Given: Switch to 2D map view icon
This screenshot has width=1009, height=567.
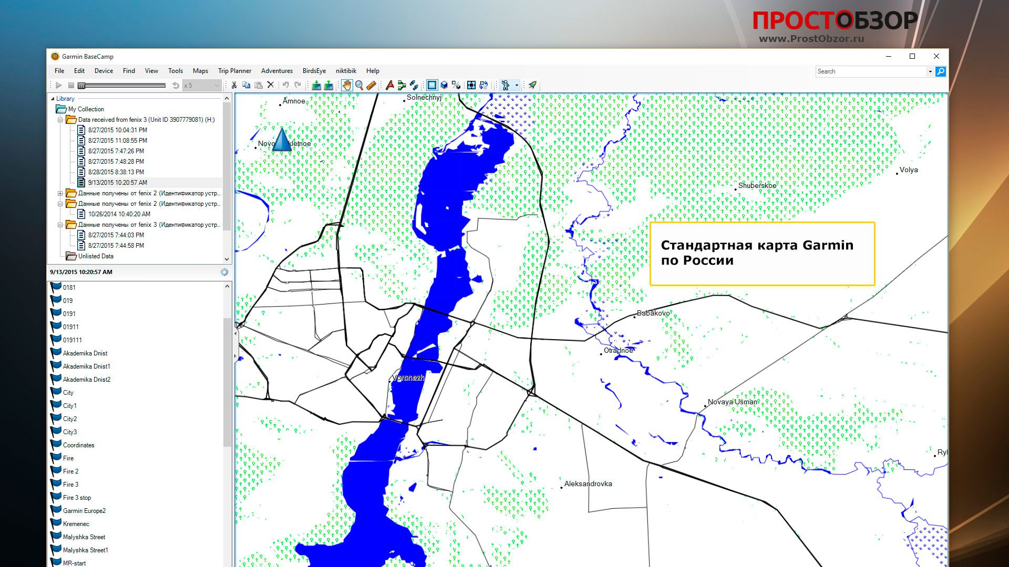Looking at the screenshot, I should pyautogui.click(x=432, y=85).
